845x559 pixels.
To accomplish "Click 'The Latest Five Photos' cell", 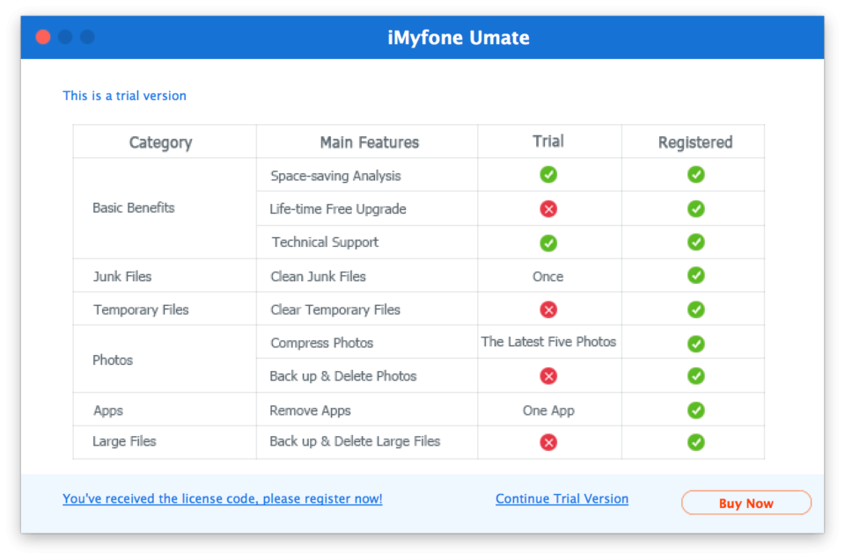I will 548,343.
